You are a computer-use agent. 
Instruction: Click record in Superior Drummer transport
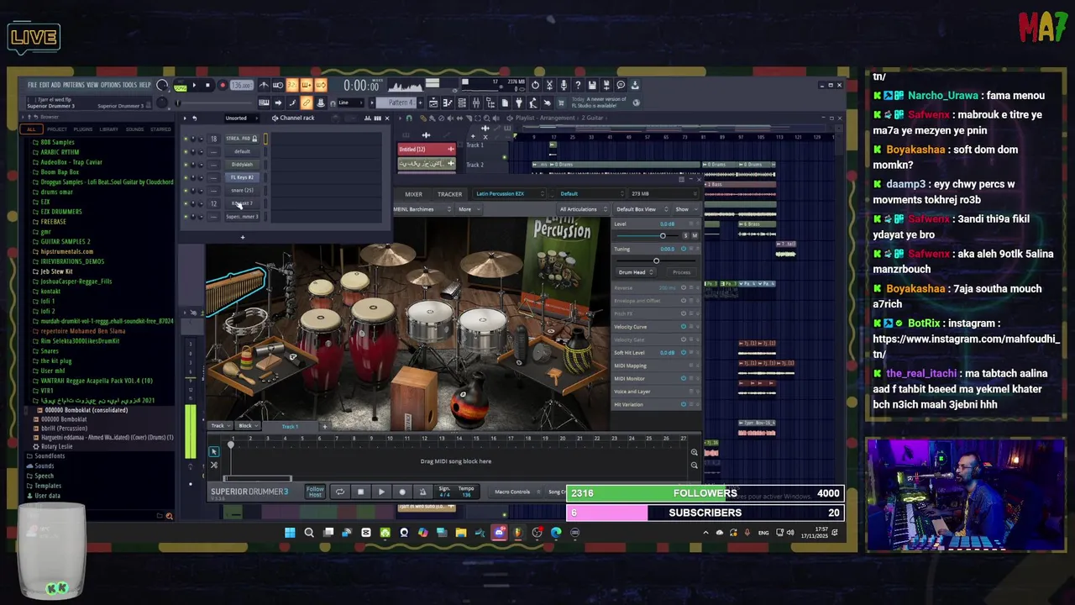(x=401, y=492)
